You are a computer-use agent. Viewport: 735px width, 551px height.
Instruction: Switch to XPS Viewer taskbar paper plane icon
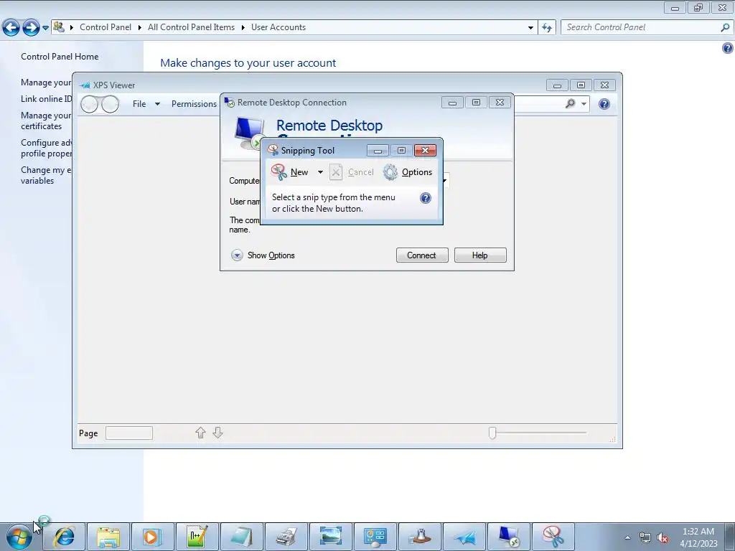point(464,537)
